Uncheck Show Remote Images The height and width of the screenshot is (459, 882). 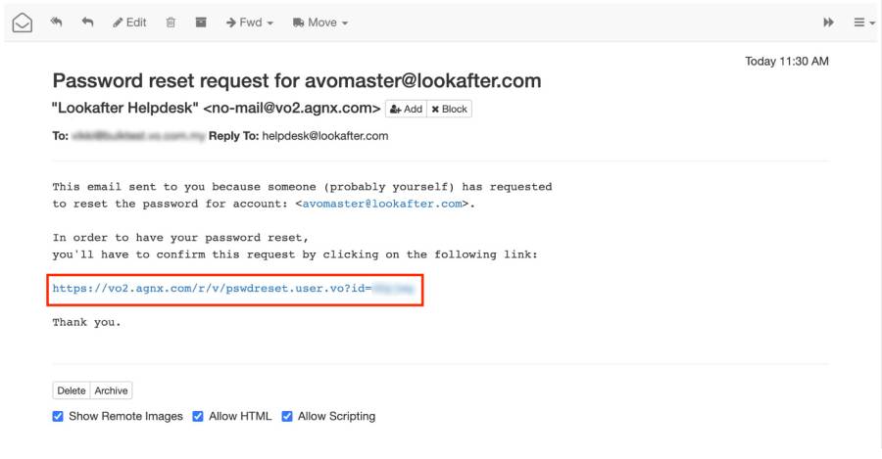pos(59,416)
